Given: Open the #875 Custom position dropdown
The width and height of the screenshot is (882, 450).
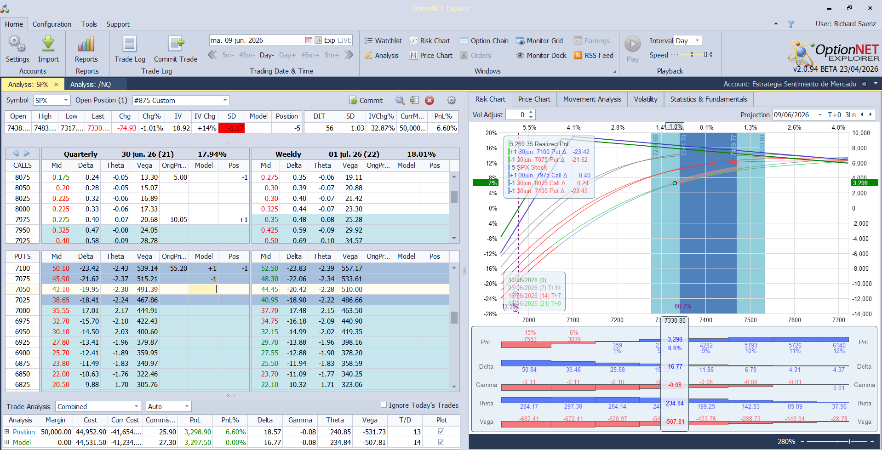Looking at the screenshot, I should pyautogui.click(x=225, y=100).
